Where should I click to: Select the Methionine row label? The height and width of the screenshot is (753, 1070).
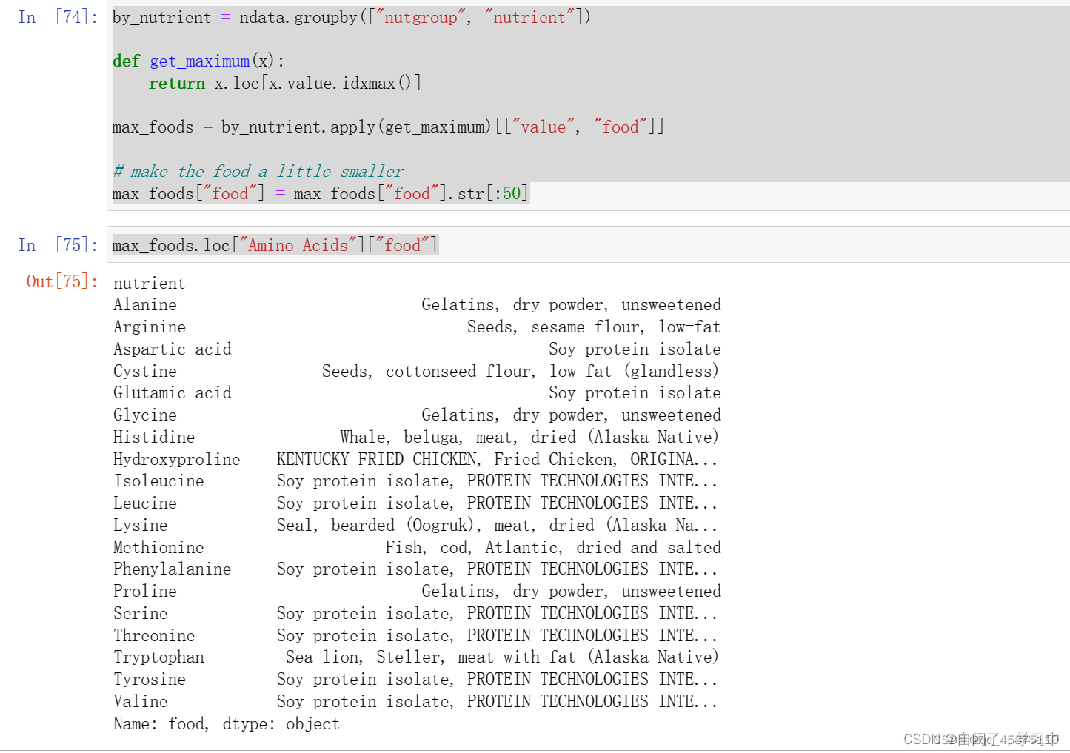158,548
